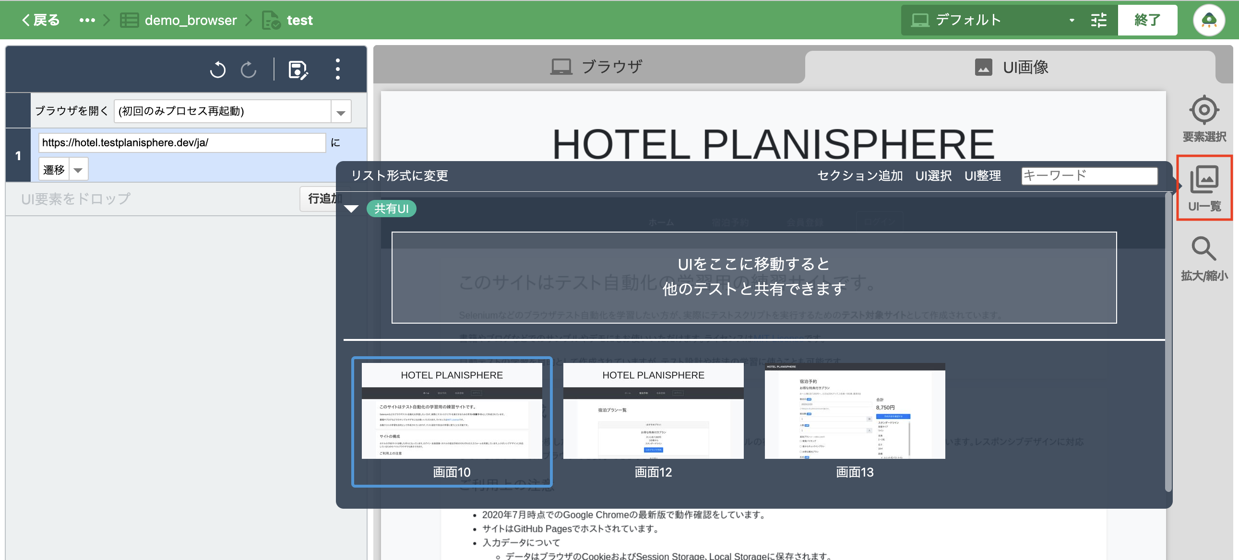Screen dimensions: 1239x560
Task: Click the test document icon
Action: 271,20
